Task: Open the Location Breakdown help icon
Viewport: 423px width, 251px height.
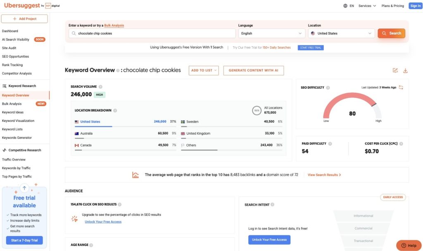Action: point(115,110)
